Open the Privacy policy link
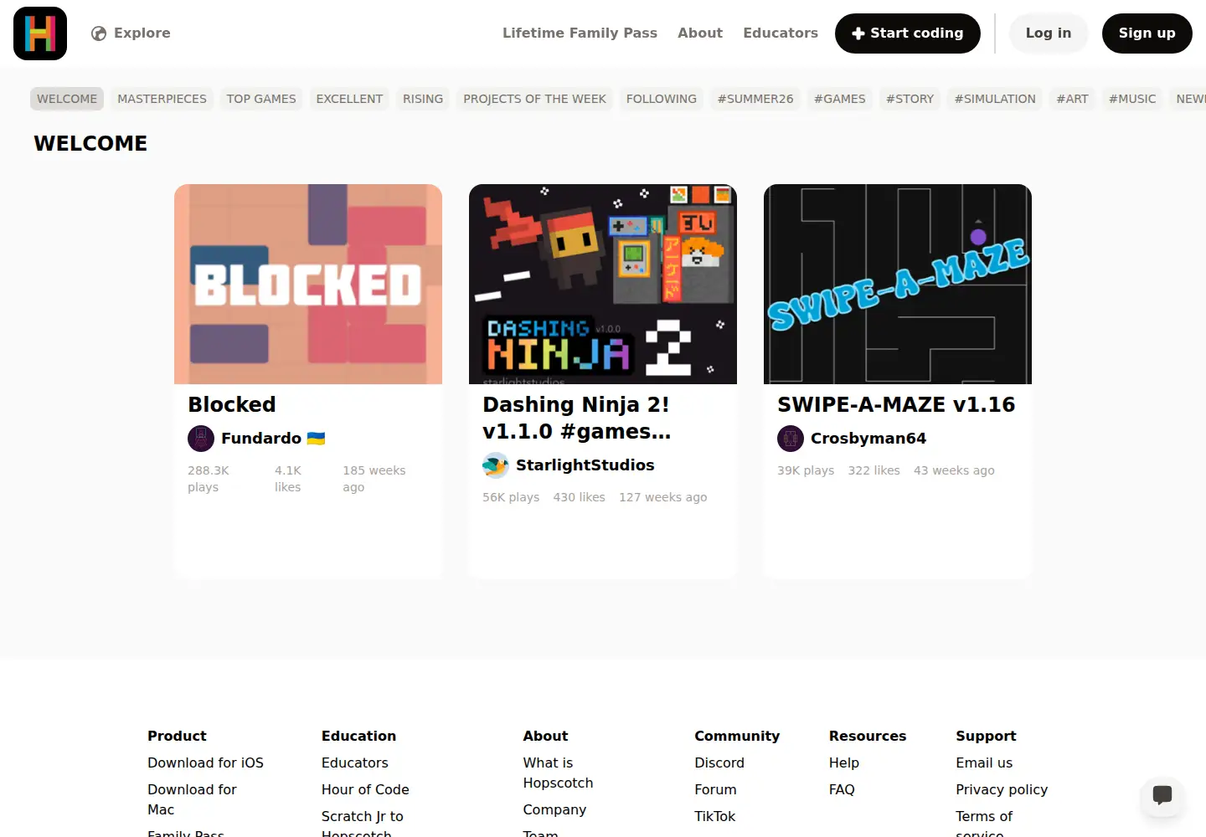 pos(1002,789)
